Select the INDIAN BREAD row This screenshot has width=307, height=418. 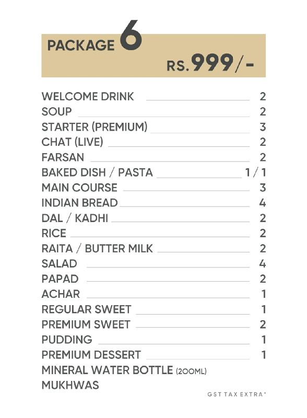(x=153, y=203)
